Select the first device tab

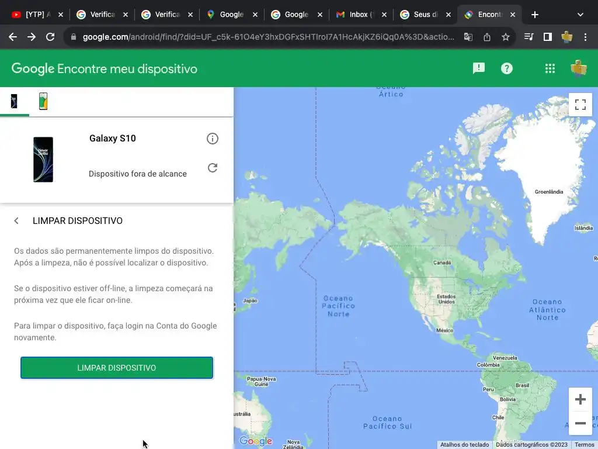coord(14,102)
